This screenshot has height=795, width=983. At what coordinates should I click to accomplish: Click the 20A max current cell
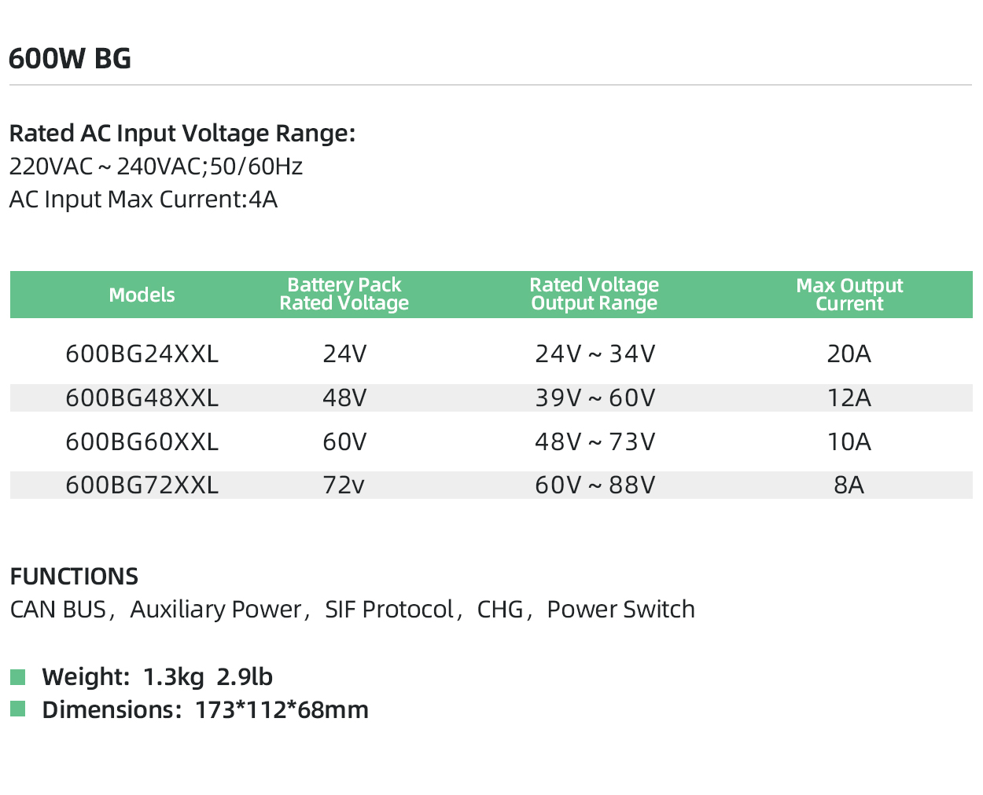click(849, 354)
